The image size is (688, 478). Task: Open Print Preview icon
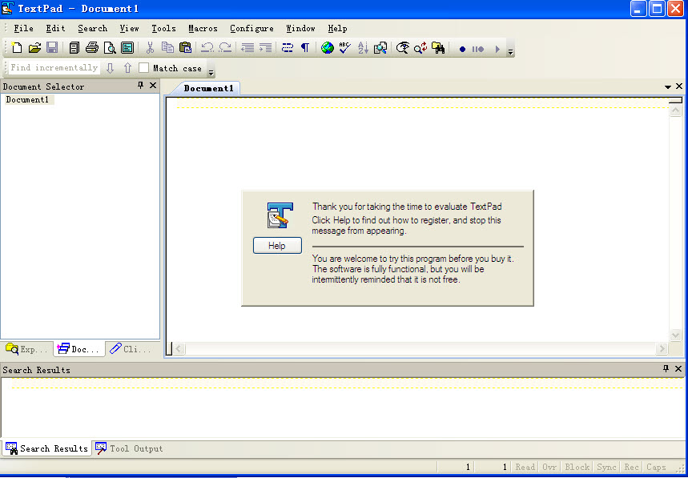(x=110, y=47)
